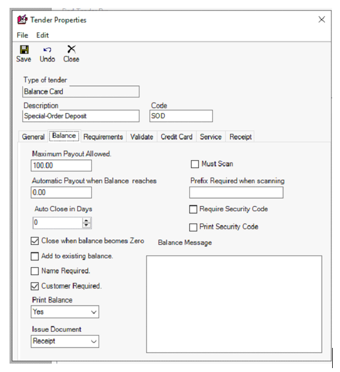Viewport: 340px width, 372px height.
Task: Open the Receipt tab
Action: click(x=240, y=137)
